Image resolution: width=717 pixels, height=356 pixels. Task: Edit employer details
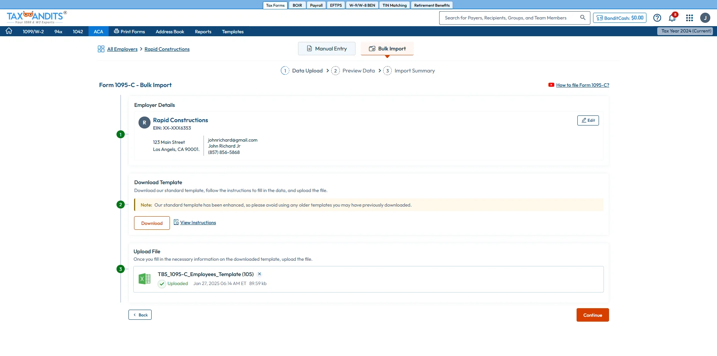[x=588, y=120]
